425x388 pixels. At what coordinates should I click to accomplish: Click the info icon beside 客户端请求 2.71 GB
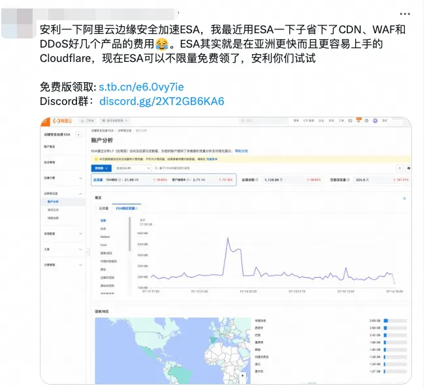click(189, 180)
